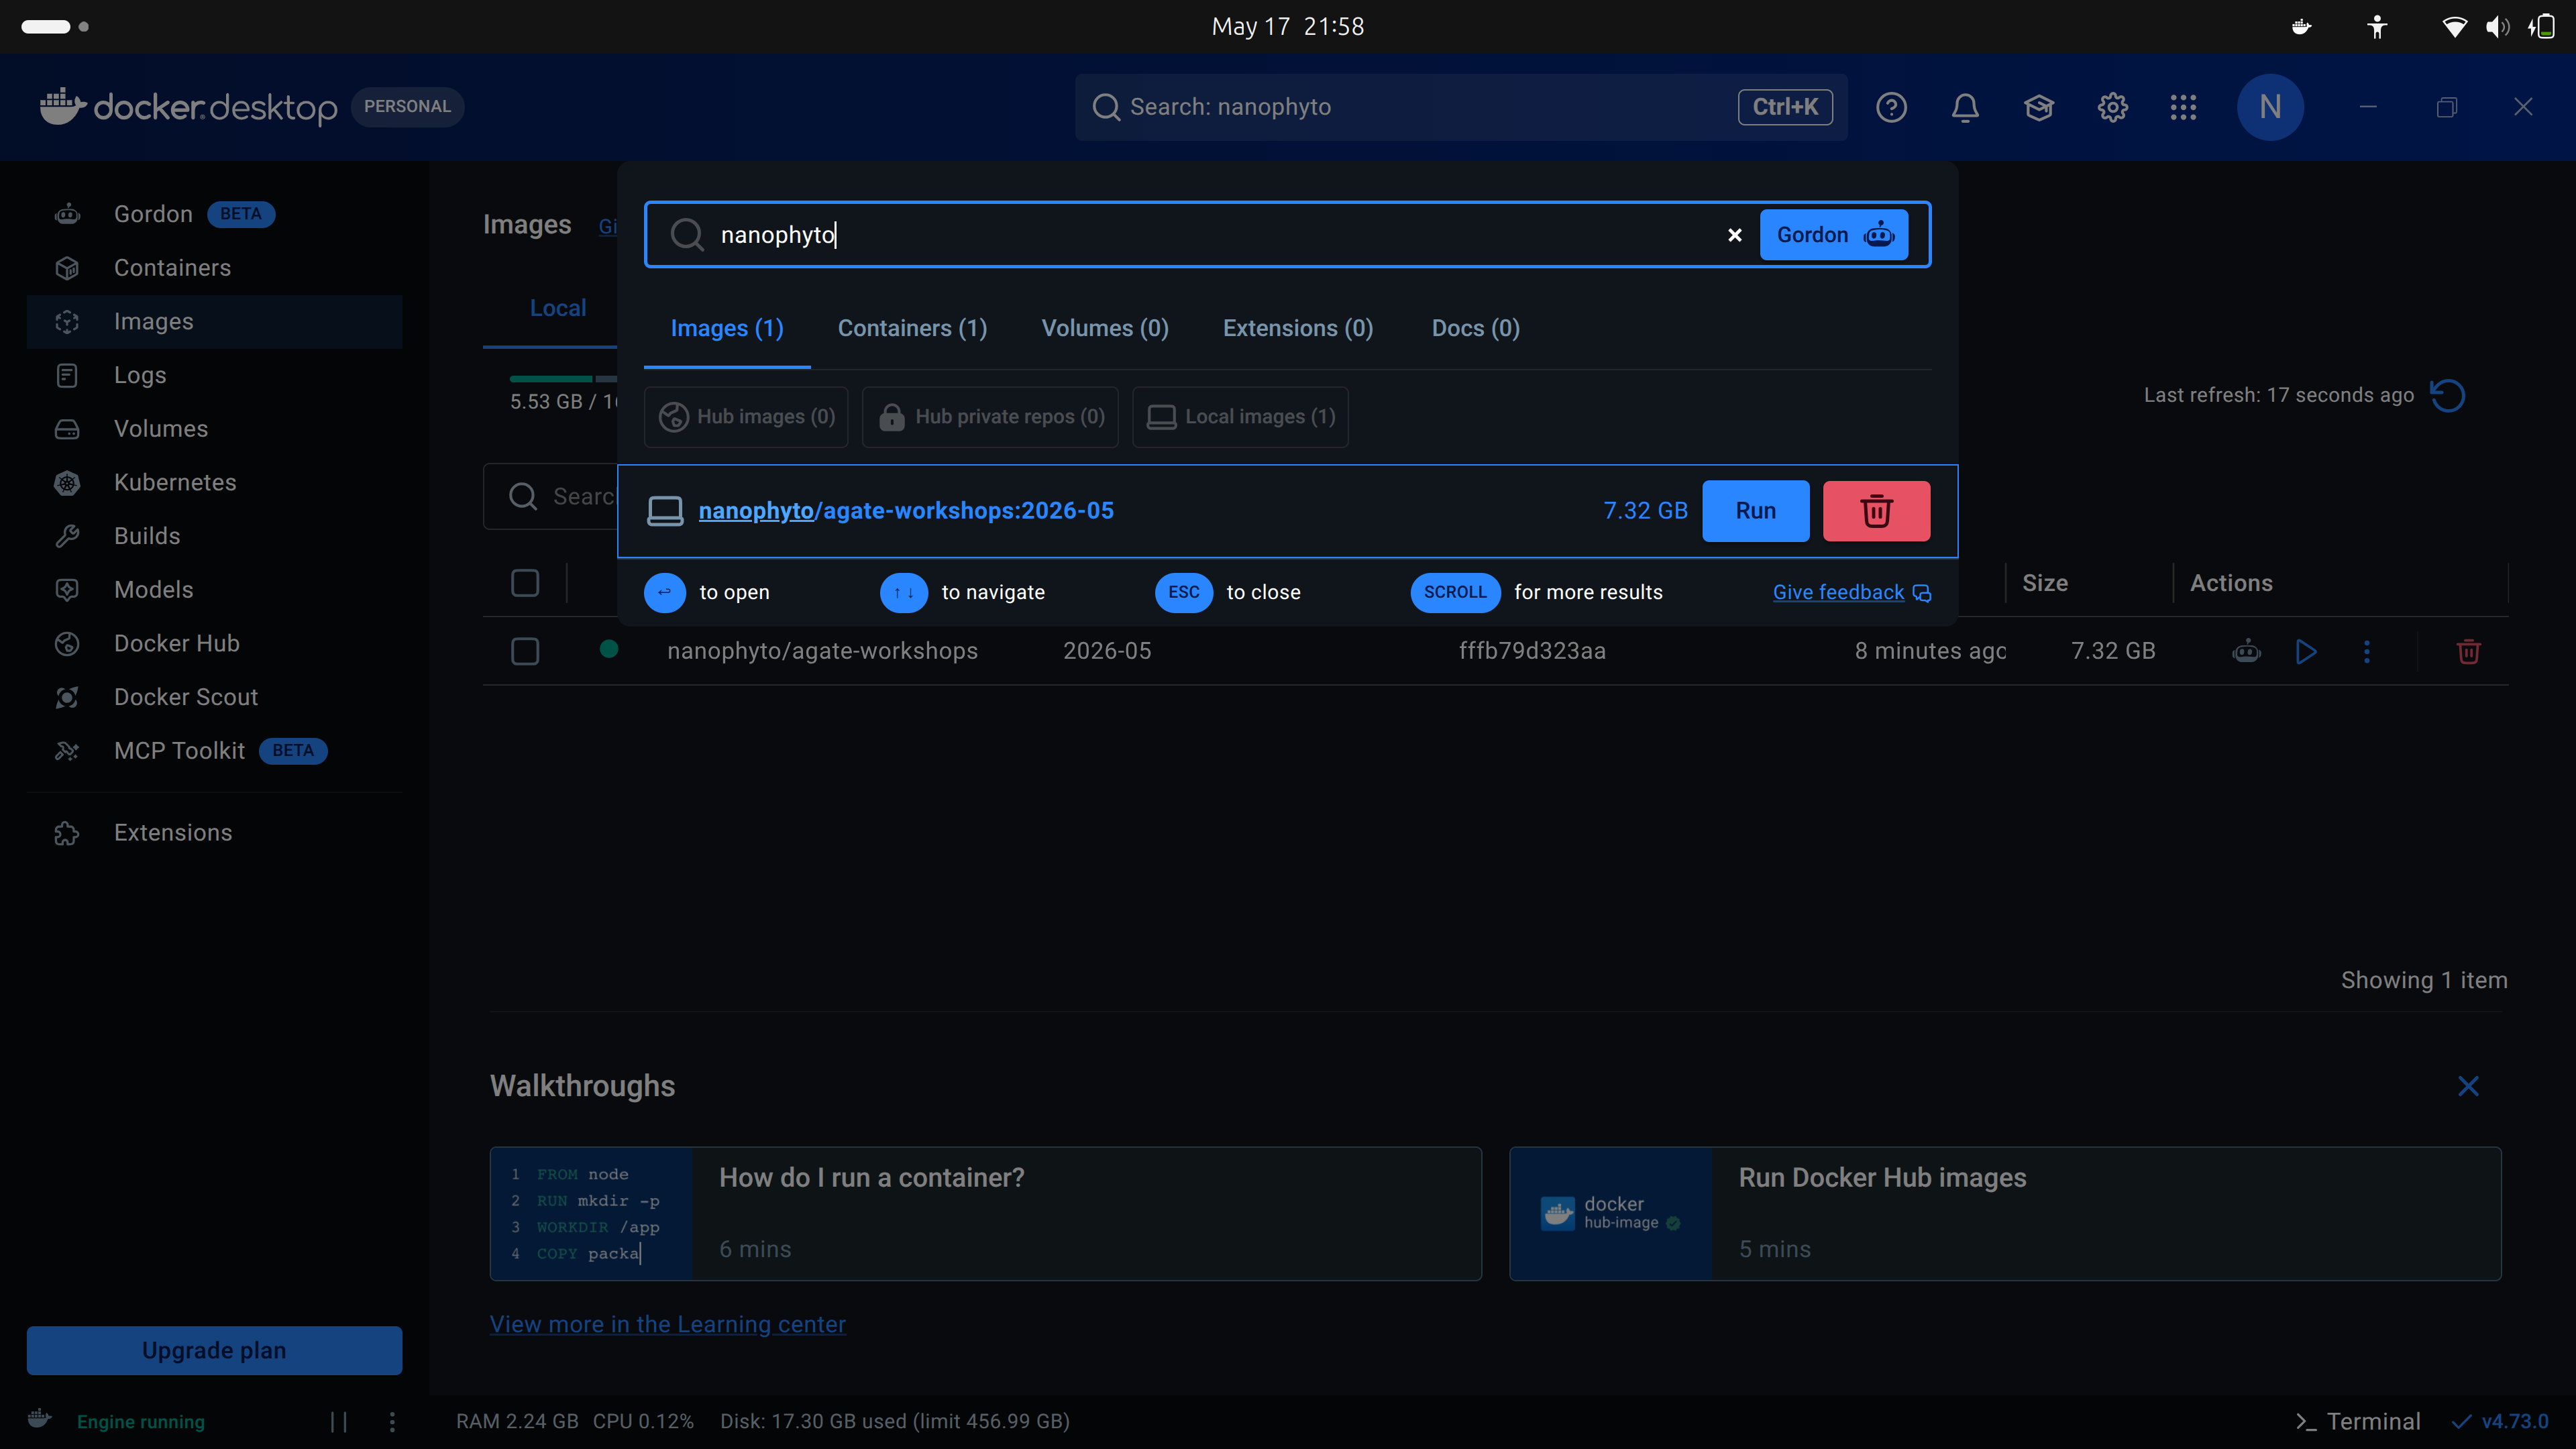Click image ID fffb79d323aa
Screen dimensions: 2576x1449
(1532, 652)
